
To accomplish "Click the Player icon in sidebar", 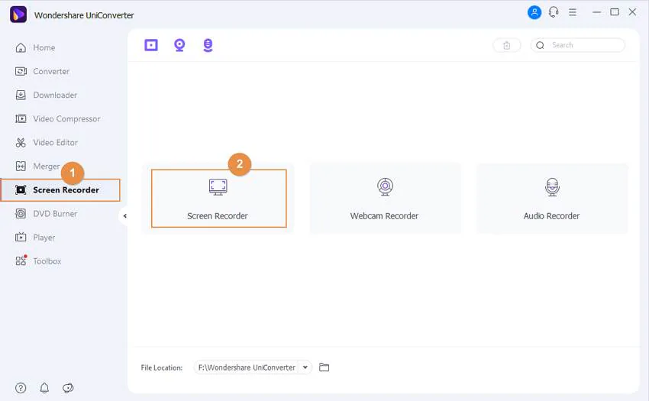I will 21,238.
